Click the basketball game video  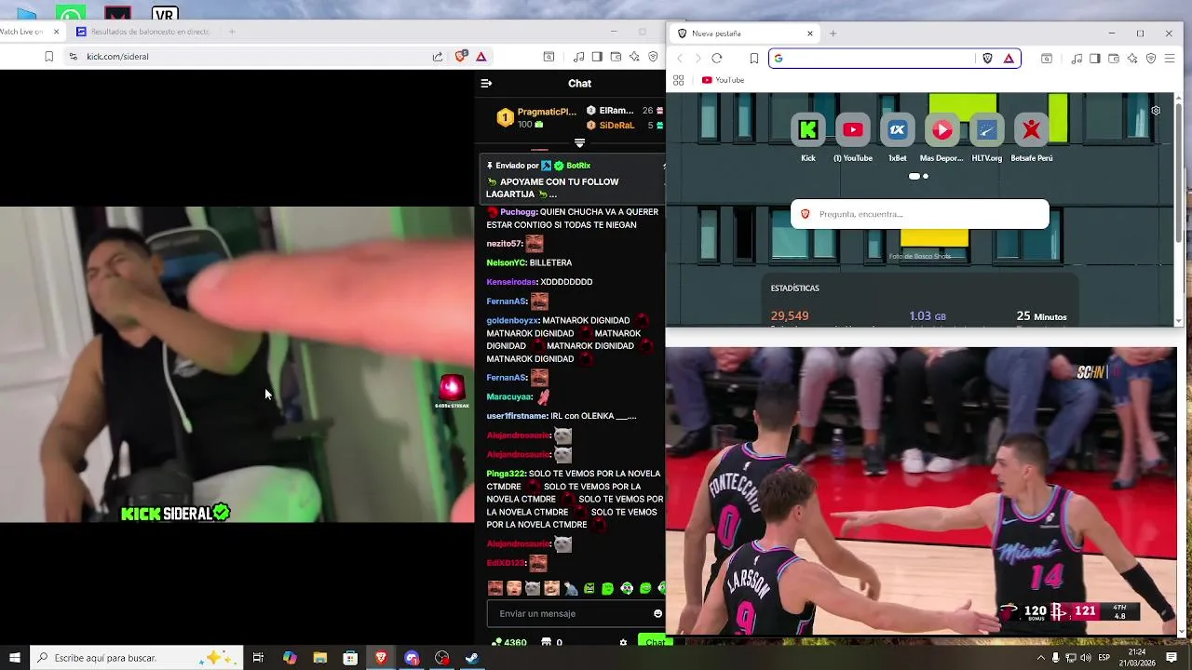(x=921, y=491)
